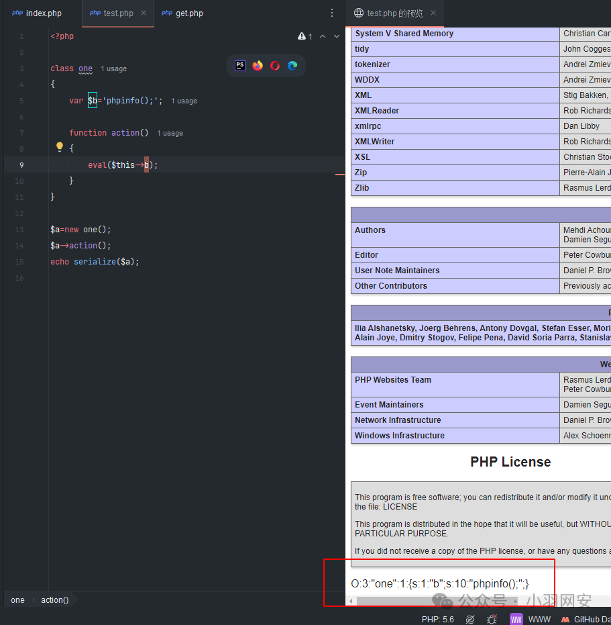
Task: Switch to get.php tab
Action: (x=182, y=13)
